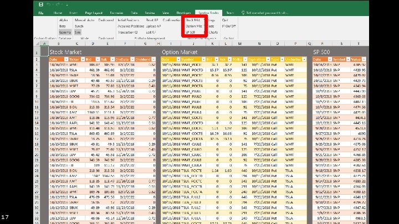399x224 pixels.
Task: Click the Tell me search field
Action: point(267,13)
